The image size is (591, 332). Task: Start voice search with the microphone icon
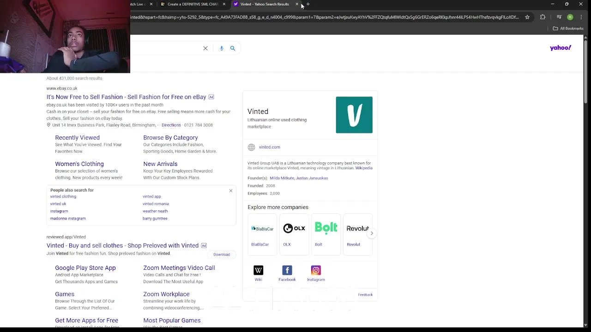[x=222, y=48]
